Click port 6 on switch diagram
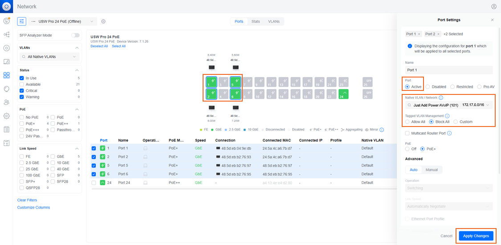 pyautogui.click(x=236, y=94)
